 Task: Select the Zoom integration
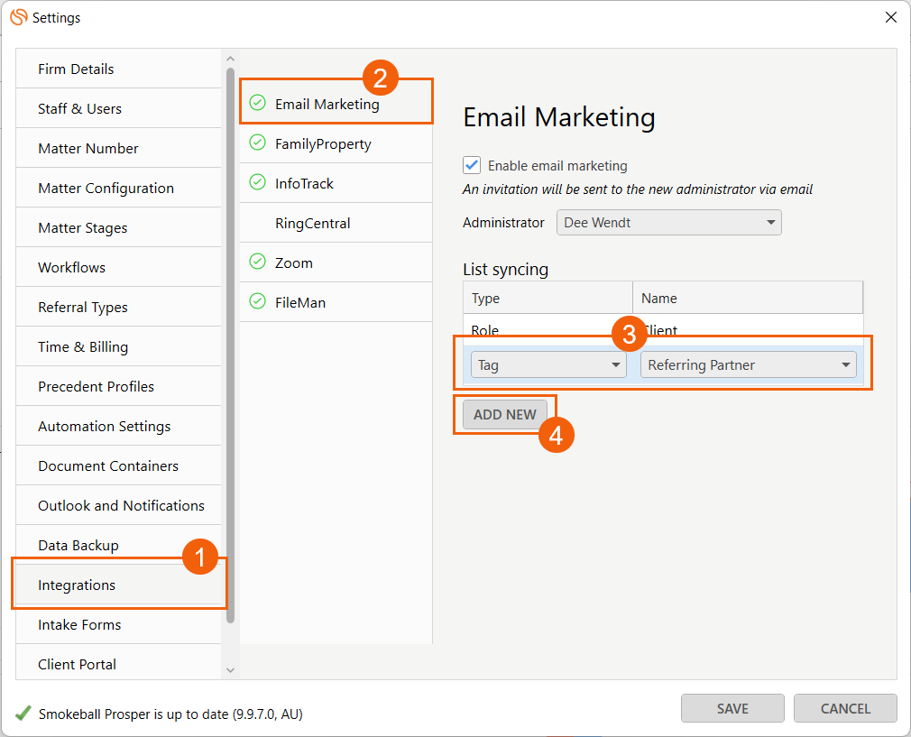[336, 263]
